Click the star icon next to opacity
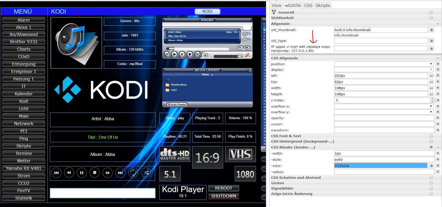This screenshot has height=207, width=442. [x=438, y=118]
